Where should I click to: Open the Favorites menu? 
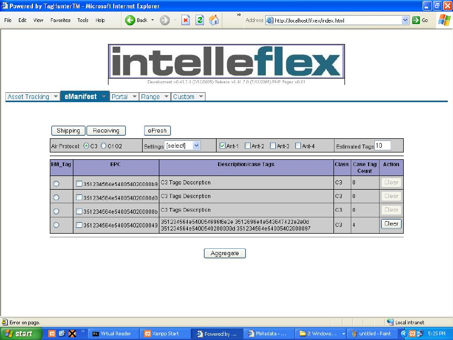coord(60,20)
